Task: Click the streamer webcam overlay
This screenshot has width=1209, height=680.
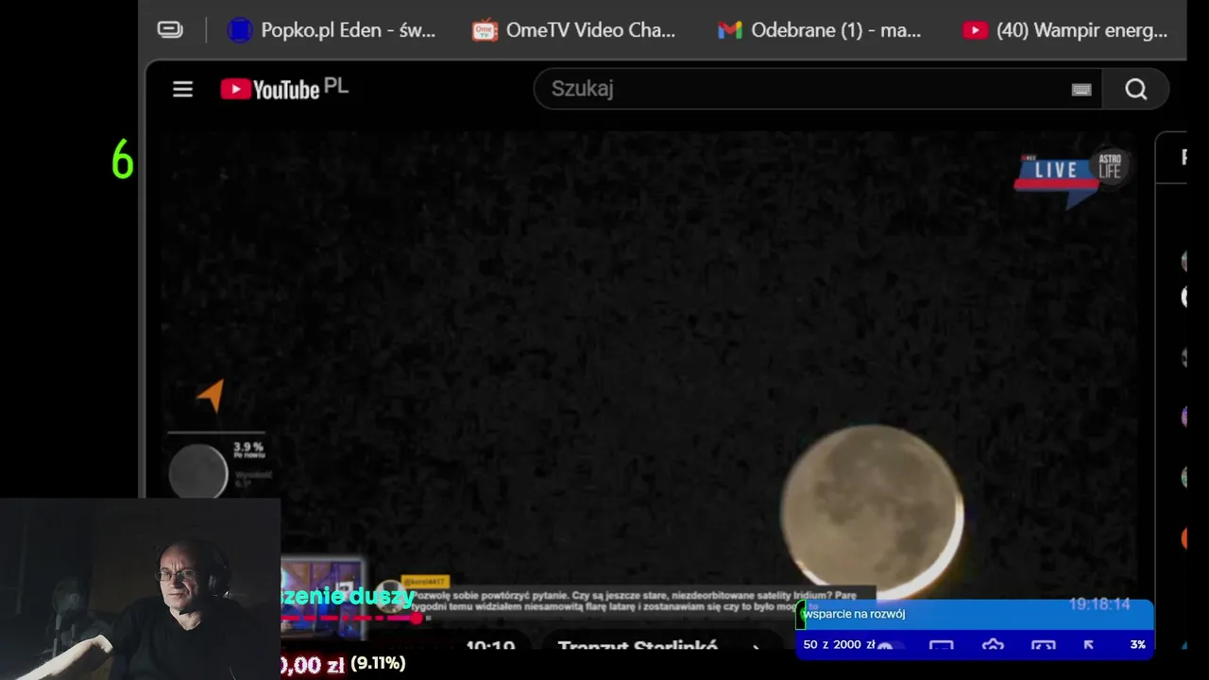Action: pyautogui.click(x=140, y=589)
